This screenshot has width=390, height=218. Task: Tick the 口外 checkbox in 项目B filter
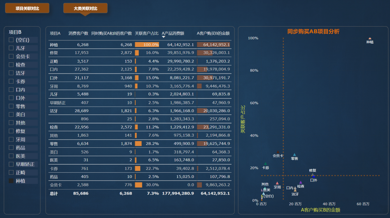(11, 98)
